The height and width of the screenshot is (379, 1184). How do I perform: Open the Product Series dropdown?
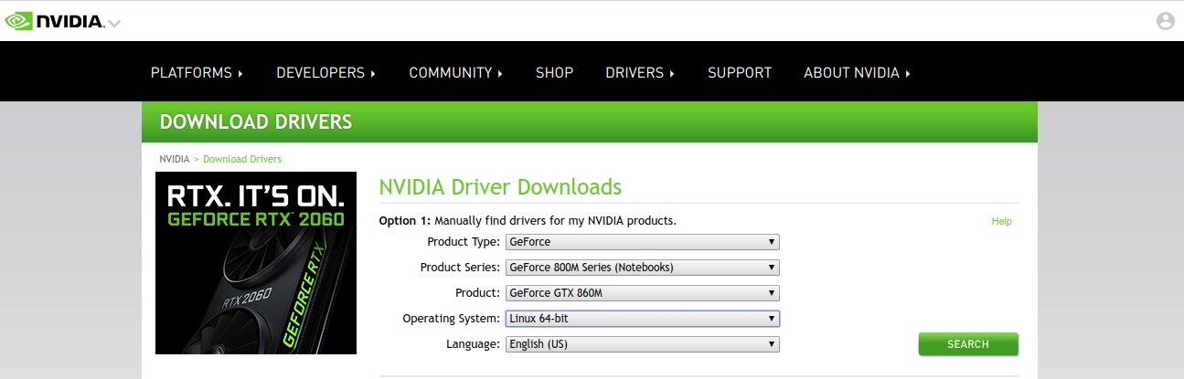643,268
